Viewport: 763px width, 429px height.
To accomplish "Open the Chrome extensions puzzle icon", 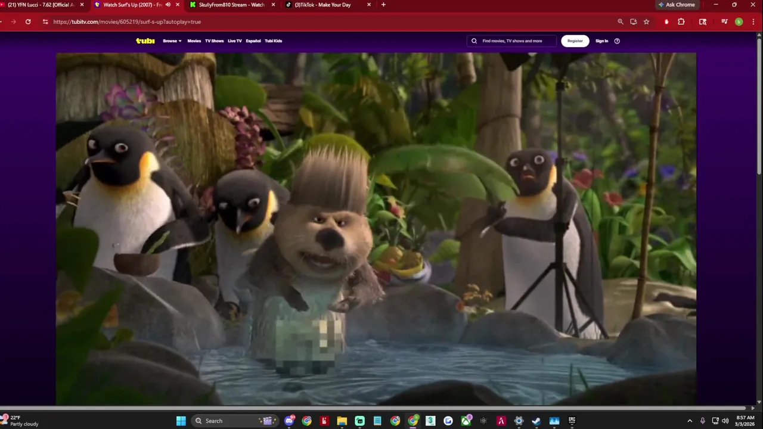I will click(681, 21).
